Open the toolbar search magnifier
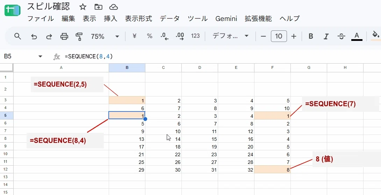The image size is (381, 195). 17,36
